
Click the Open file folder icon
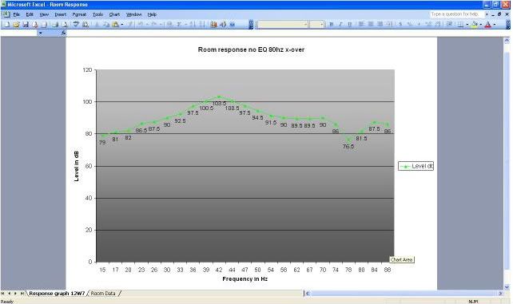(x=16, y=25)
